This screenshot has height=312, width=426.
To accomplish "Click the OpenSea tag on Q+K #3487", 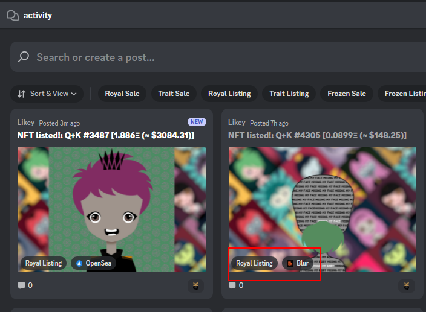I will point(94,263).
